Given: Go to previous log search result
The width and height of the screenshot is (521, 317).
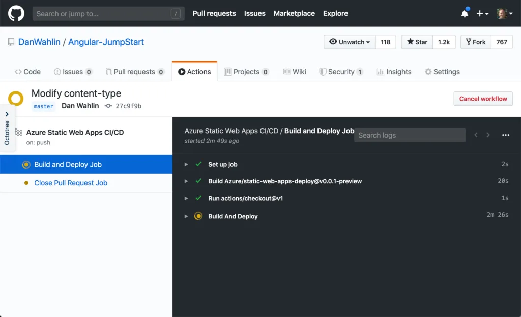Looking at the screenshot, I should 476,135.
